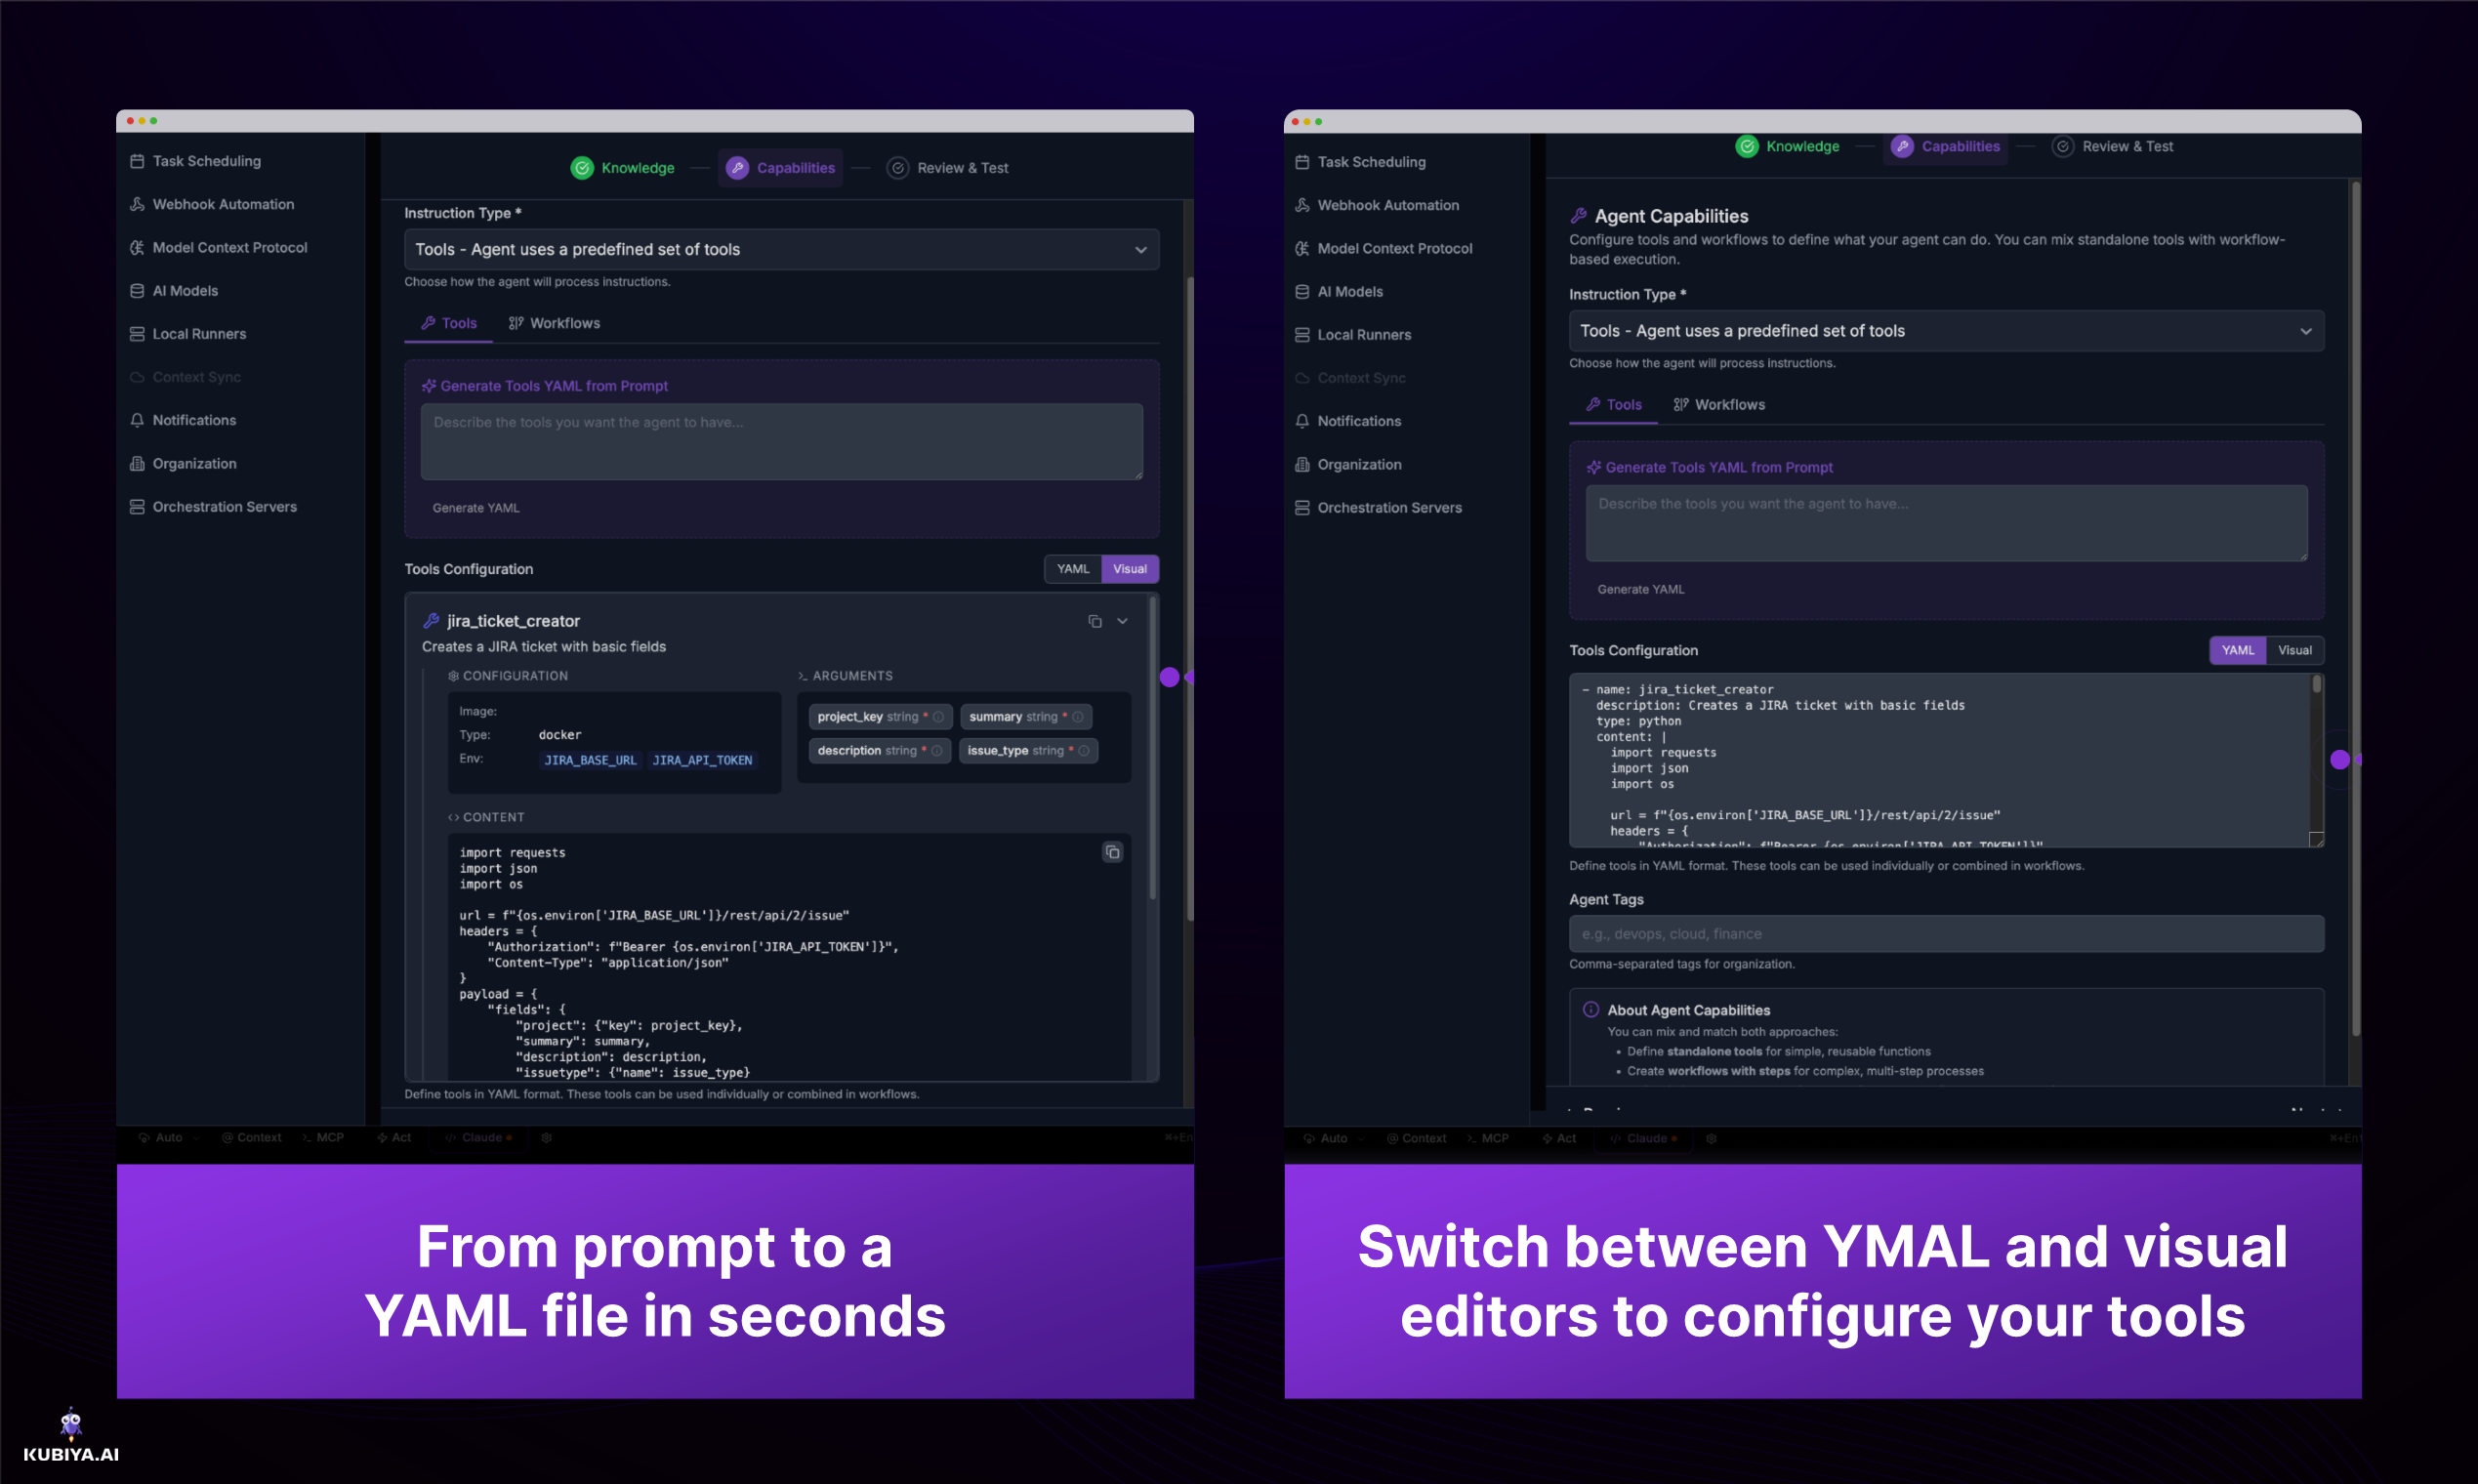Click Generate YAML button in left window
Image resolution: width=2478 pixels, height=1484 pixels.
(476, 508)
